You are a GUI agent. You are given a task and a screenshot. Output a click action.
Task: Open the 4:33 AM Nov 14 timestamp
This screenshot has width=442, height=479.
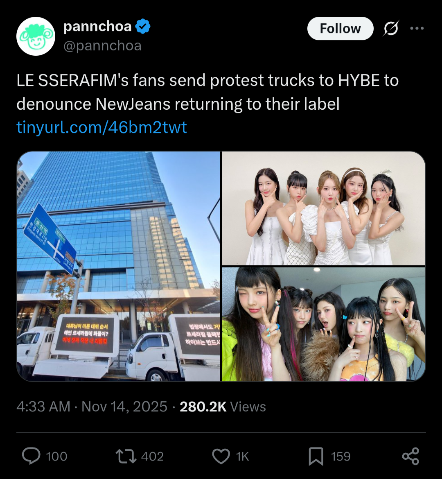[x=92, y=407]
